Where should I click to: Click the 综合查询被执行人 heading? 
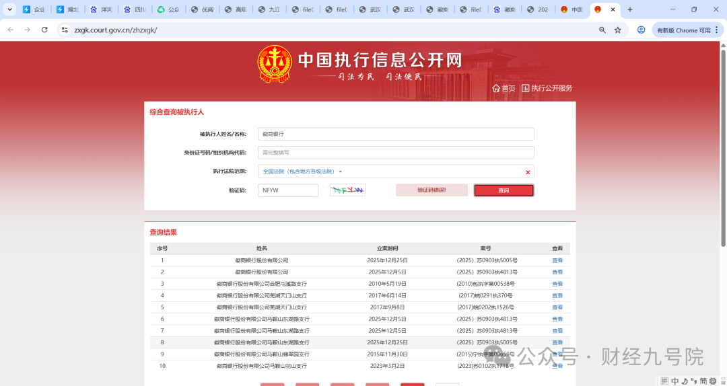pyautogui.click(x=176, y=112)
